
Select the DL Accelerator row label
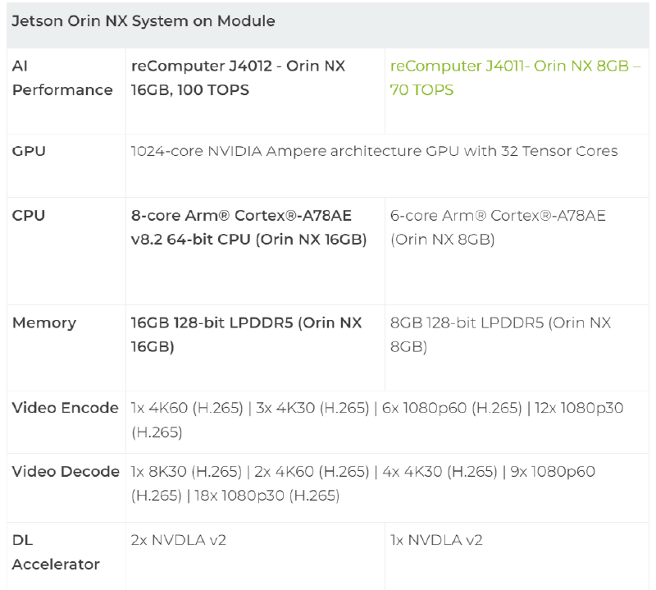pyautogui.click(x=56, y=551)
